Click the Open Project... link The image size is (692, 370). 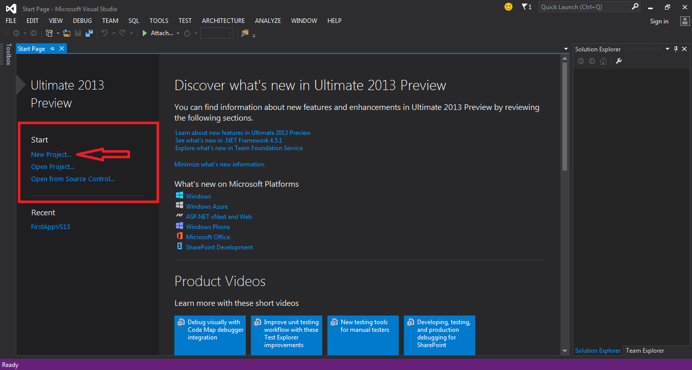point(53,166)
